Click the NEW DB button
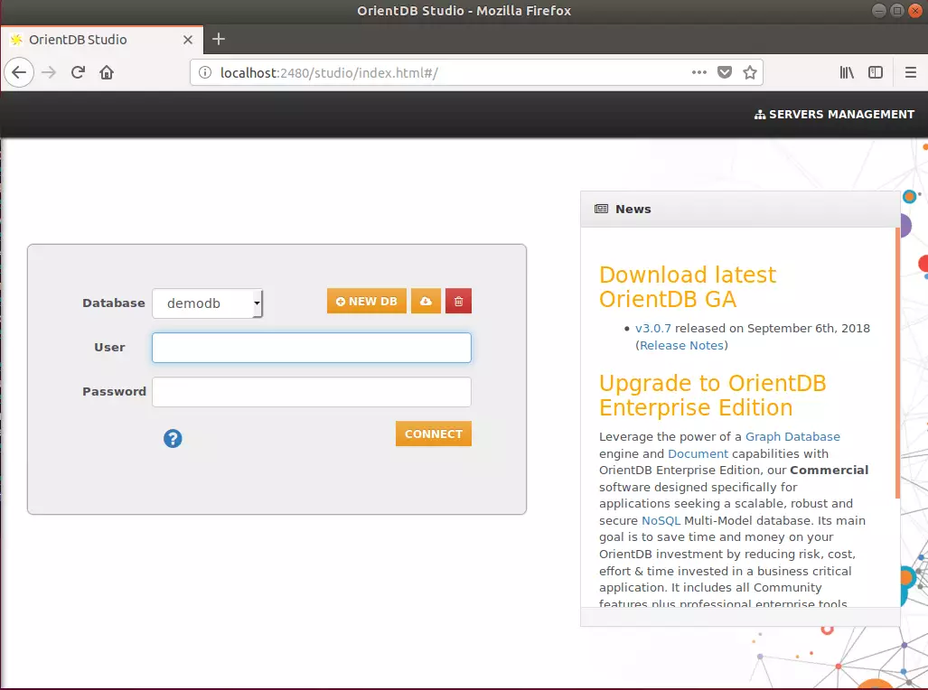 point(366,302)
